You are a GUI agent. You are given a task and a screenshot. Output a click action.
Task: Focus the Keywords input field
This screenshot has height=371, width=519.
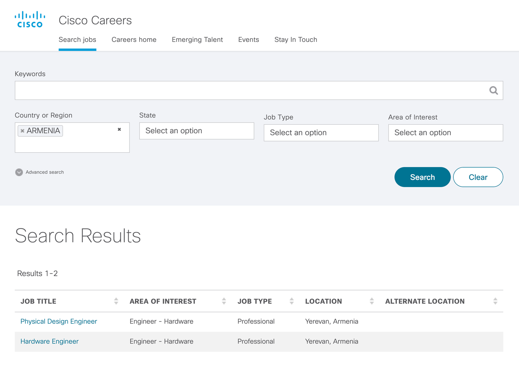click(259, 90)
